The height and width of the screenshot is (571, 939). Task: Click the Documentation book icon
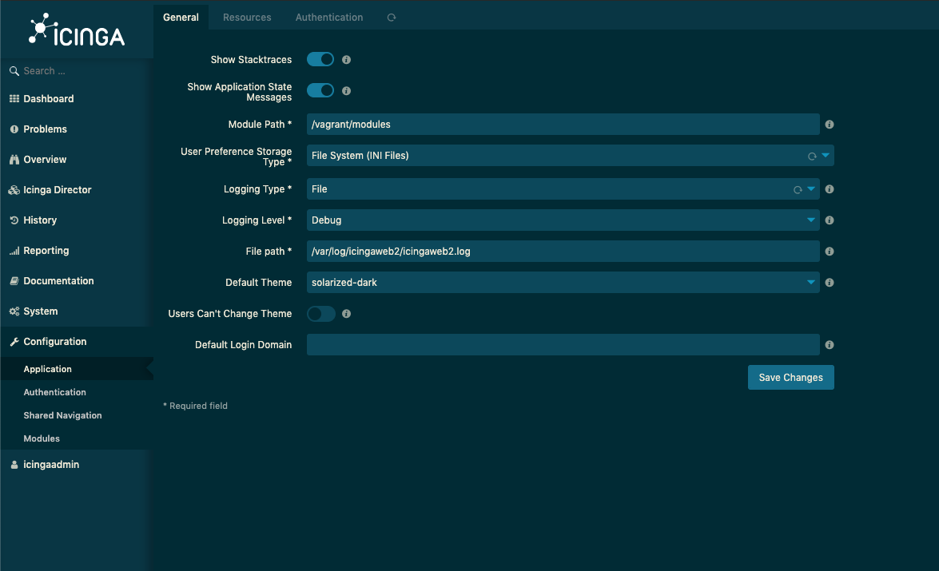tap(14, 281)
